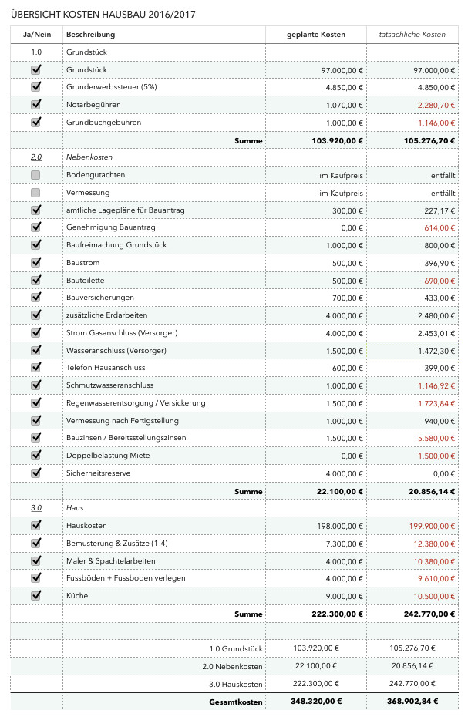Toggle the Notargebühren checkbox
The image size is (468, 717).
[x=35, y=105]
